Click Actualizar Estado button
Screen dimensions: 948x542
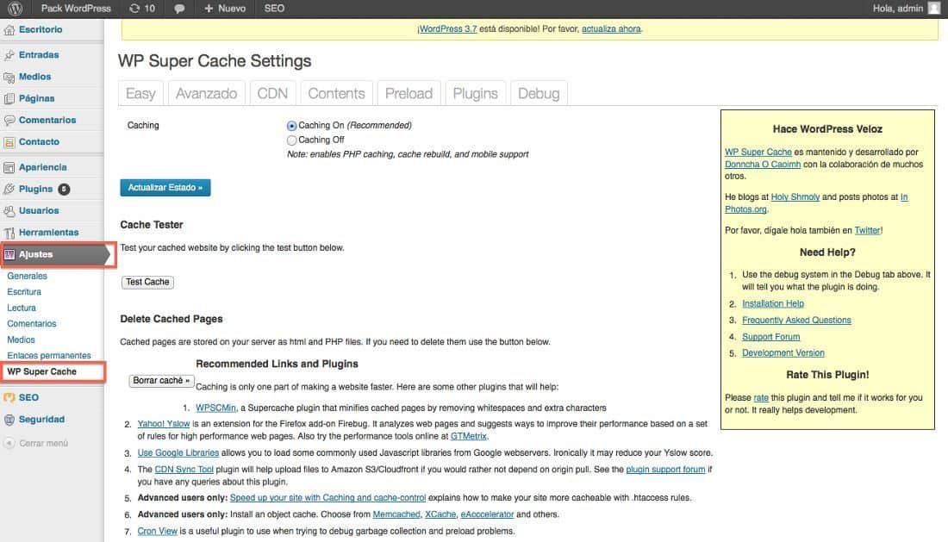165,188
